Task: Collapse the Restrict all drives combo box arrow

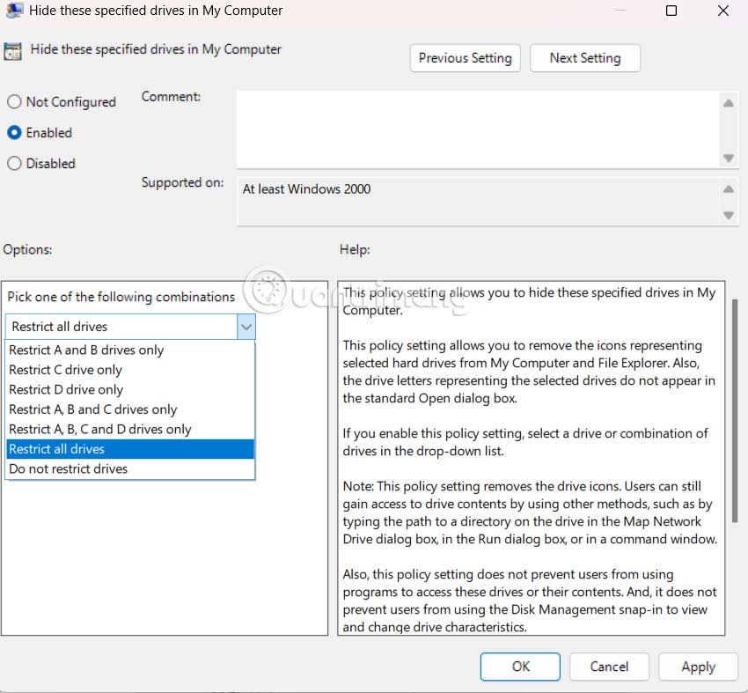Action: coord(246,327)
